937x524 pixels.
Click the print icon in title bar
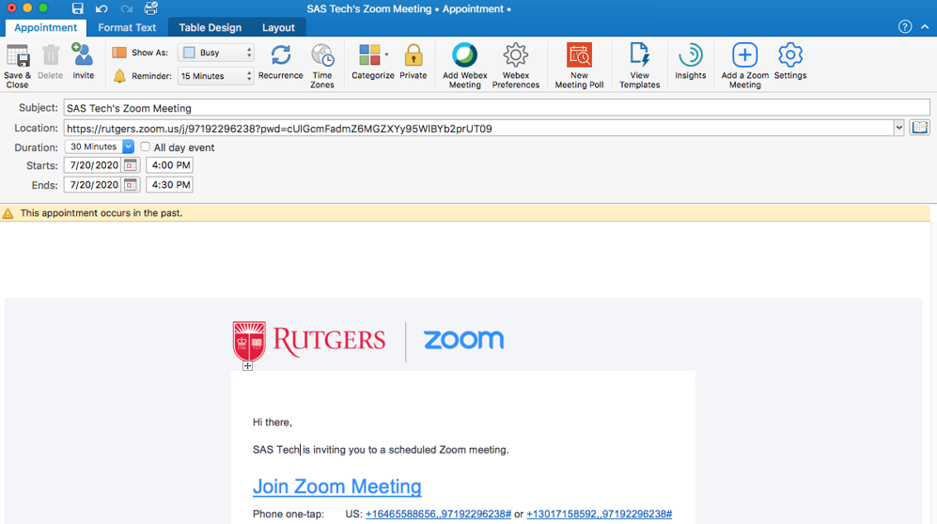click(x=151, y=8)
